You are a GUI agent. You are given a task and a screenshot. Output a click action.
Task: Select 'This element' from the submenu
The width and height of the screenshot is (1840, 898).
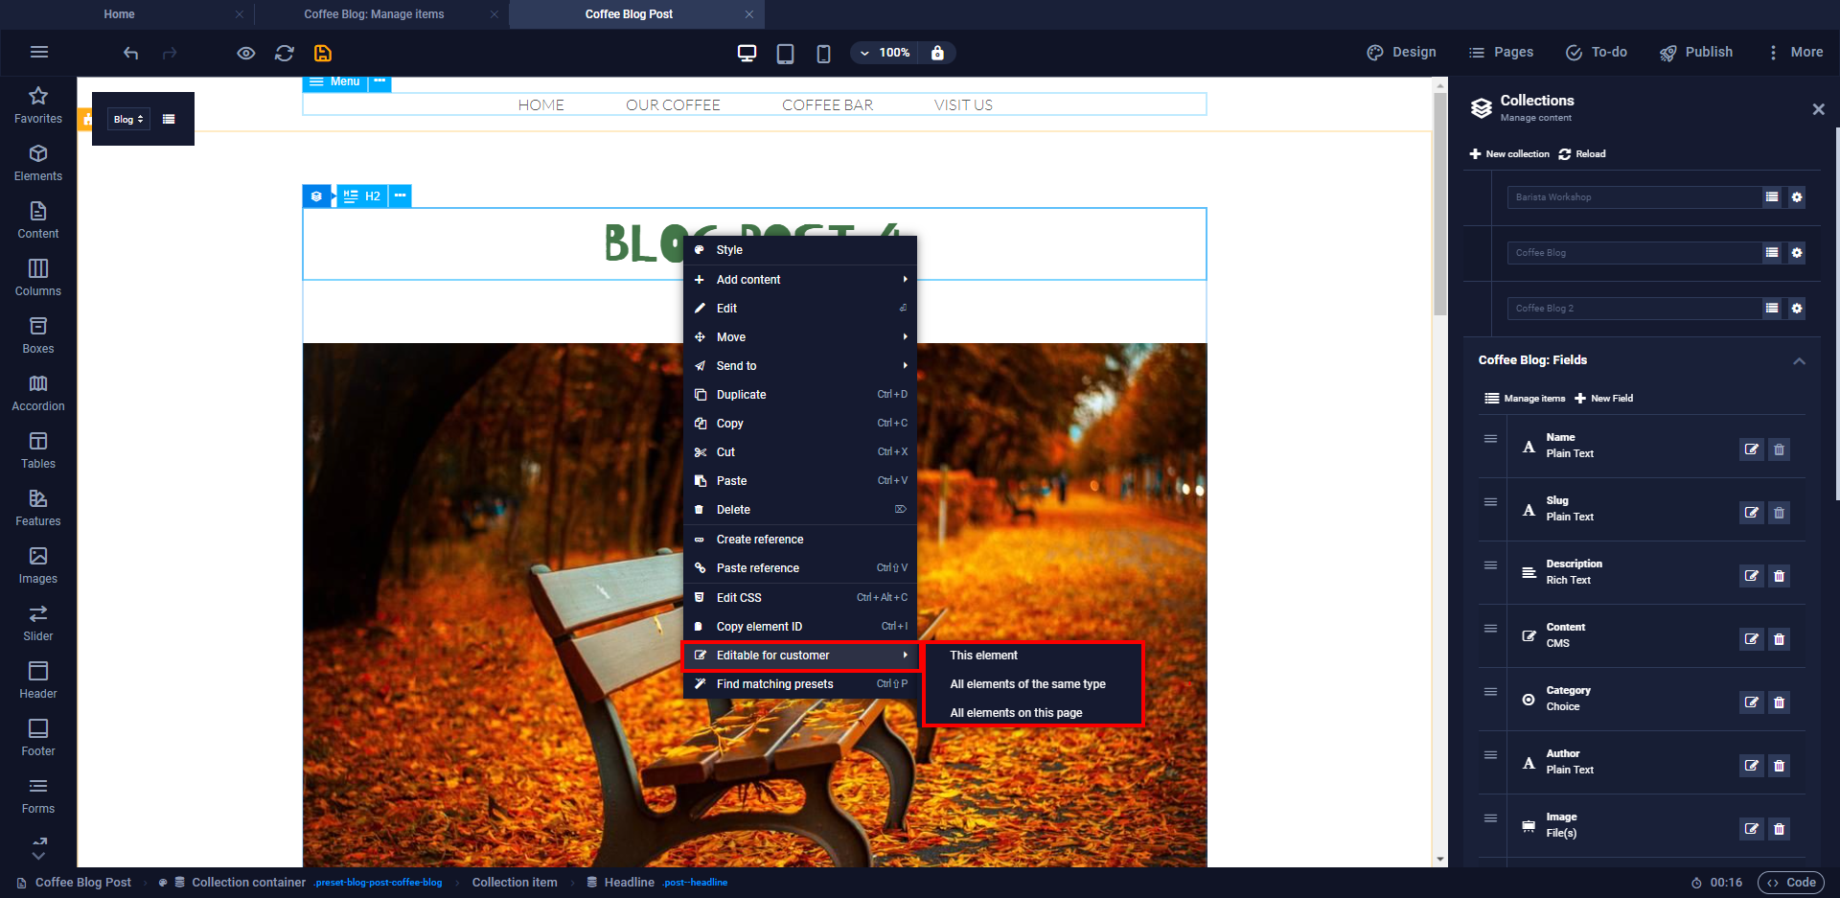pos(983,656)
